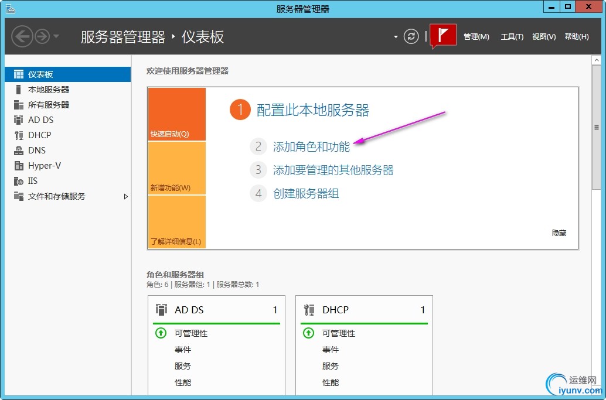This screenshot has height=400, width=606.
Task: Click the 配置此本地服务器 step 1 circle
Action: tap(240, 110)
